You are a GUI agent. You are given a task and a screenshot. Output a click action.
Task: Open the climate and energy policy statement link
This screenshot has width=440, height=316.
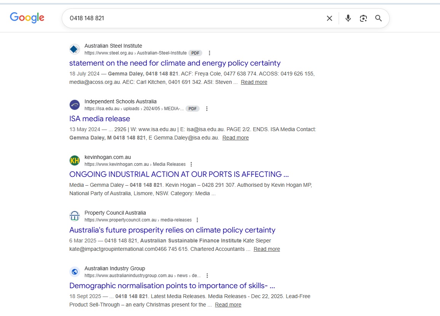(x=175, y=63)
